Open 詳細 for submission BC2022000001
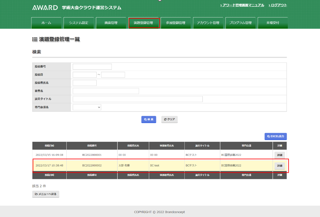The image size is (320, 217). click(279, 155)
